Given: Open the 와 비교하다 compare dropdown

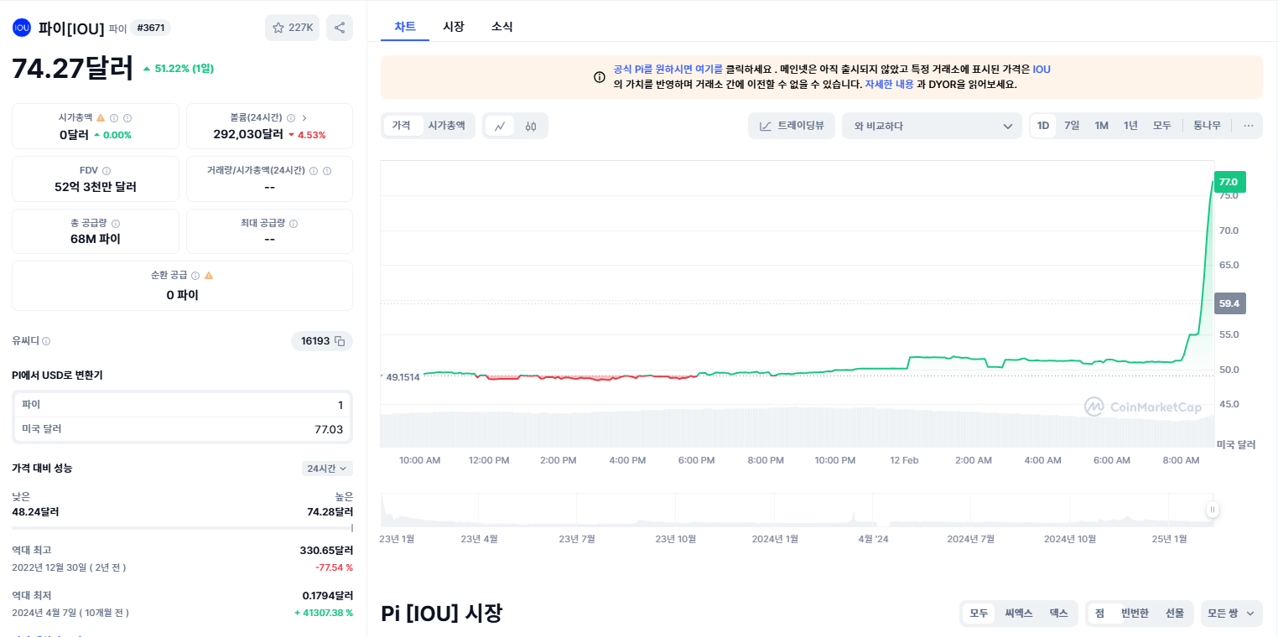Looking at the screenshot, I should coord(932,126).
